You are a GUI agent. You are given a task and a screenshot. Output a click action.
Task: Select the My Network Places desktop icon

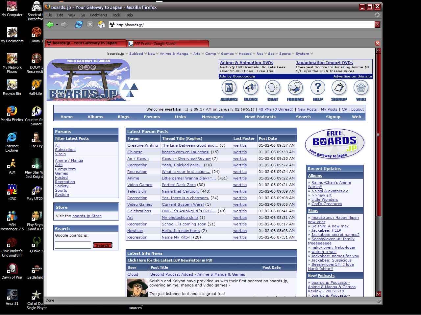click(12, 63)
